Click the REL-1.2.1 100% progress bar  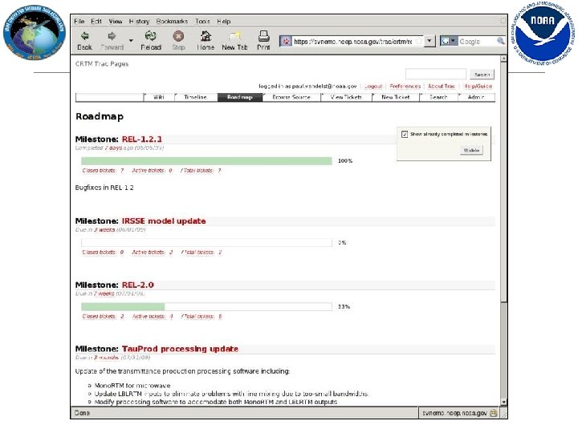[x=206, y=161]
